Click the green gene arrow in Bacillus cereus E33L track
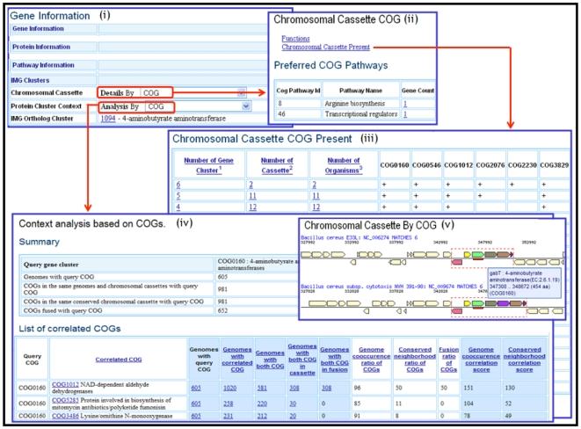The height and width of the screenshot is (429, 581). point(477,254)
